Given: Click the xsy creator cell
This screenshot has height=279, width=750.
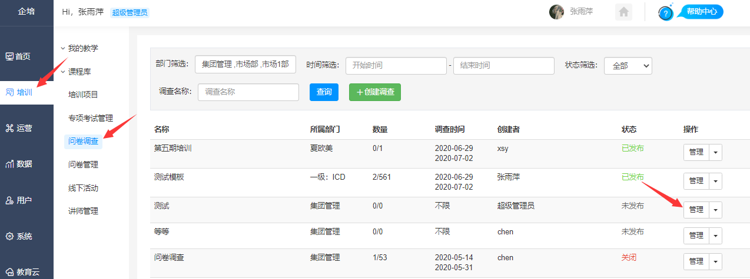Looking at the screenshot, I should coord(503,148).
